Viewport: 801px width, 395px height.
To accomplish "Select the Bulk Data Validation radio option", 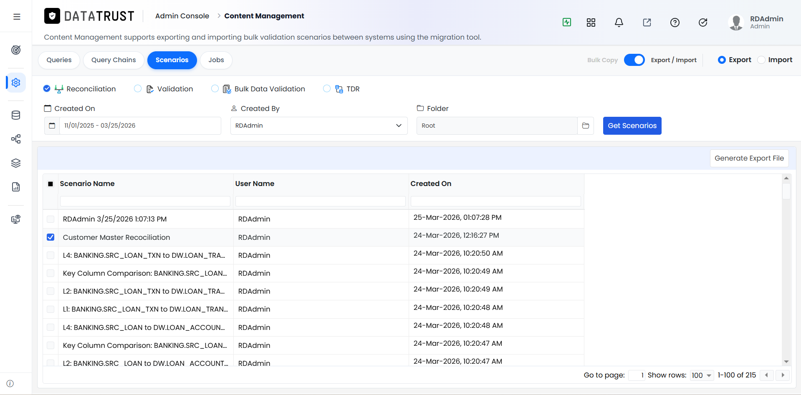I will click(215, 88).
